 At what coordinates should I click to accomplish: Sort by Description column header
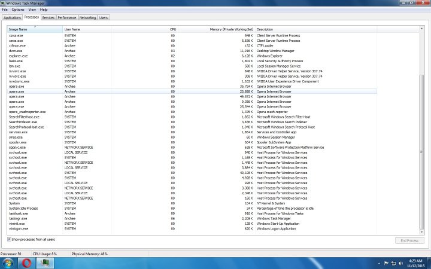(x=316, y=29)
